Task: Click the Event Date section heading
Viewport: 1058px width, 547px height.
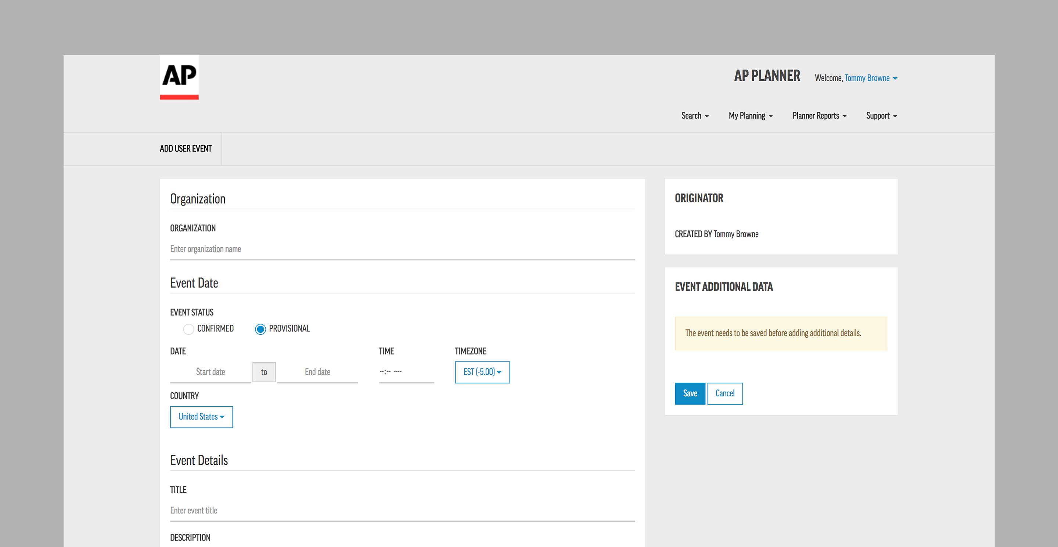Action: point(194,283)
